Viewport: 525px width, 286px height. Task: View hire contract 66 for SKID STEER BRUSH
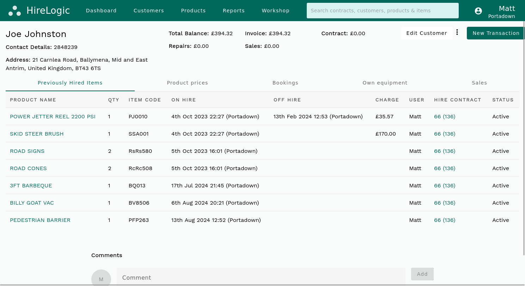(x=444, y=133)
